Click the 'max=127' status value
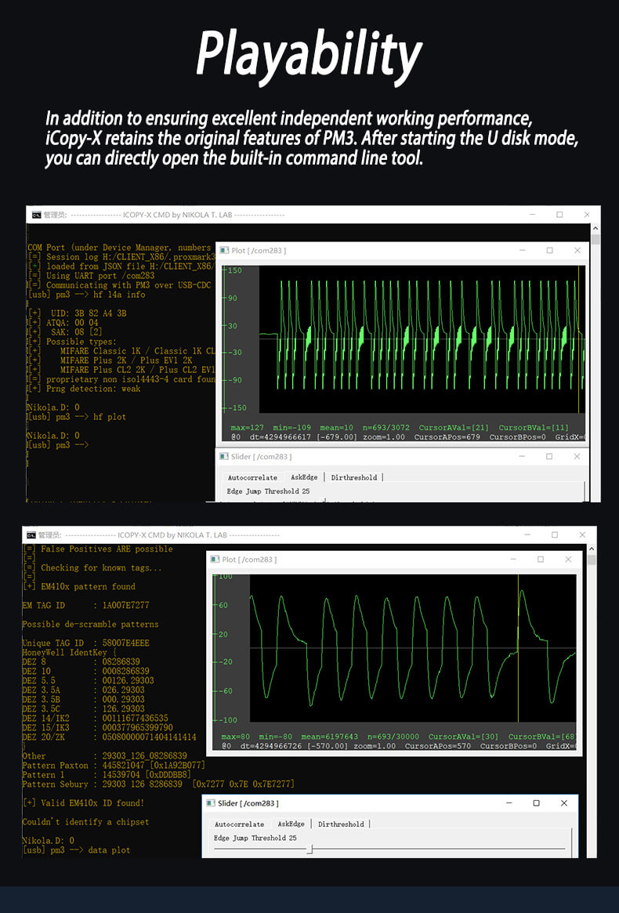The image size is (619, 913). click(x=248, y=427)
